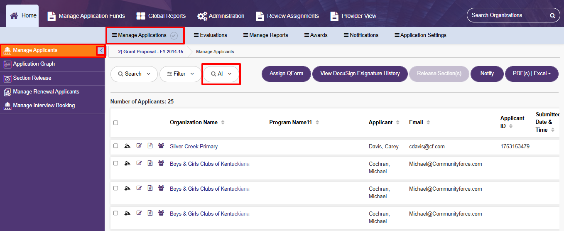Click Home house icon in top navigation

coord(14,16)
